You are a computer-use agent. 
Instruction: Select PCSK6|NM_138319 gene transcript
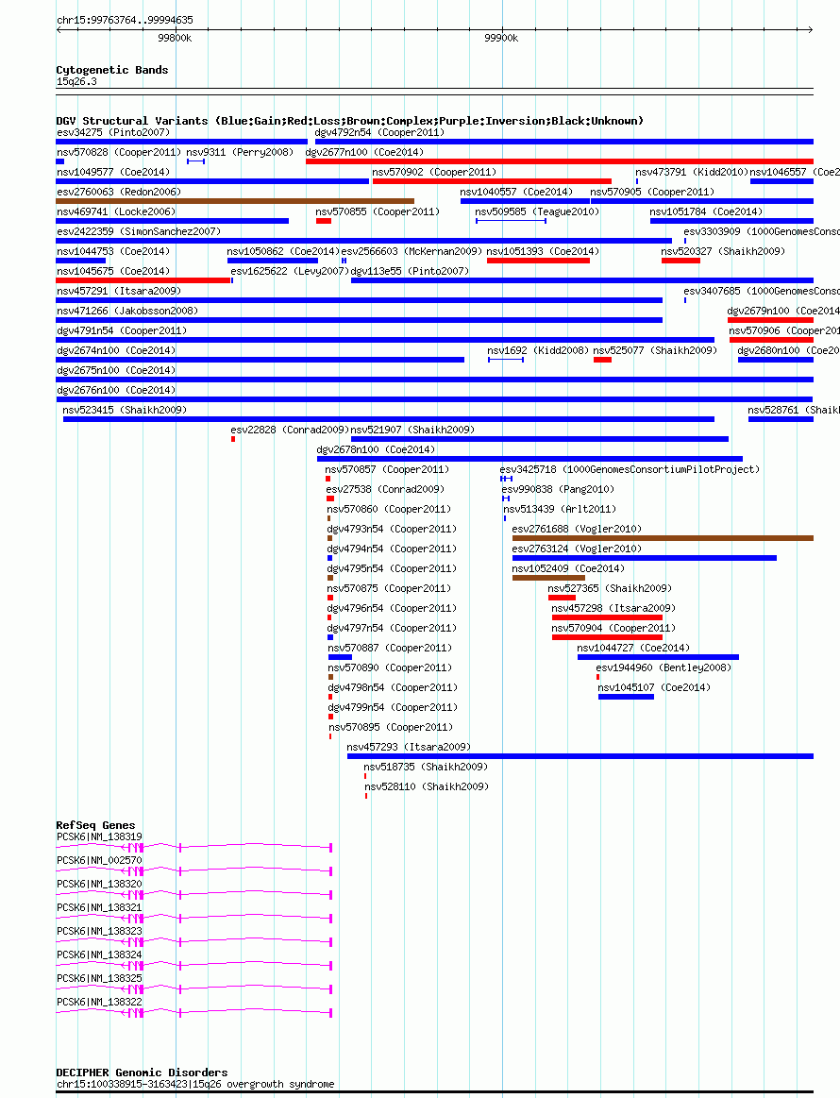tap(193, 847)
